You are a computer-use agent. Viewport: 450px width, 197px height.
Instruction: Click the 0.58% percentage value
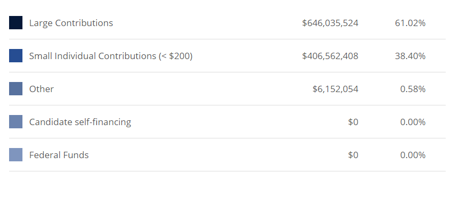click(413, 89)
